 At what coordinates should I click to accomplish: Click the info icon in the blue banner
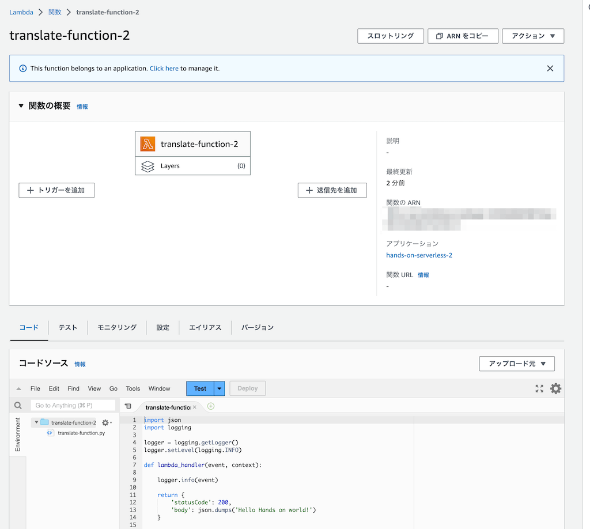point(23,69)
